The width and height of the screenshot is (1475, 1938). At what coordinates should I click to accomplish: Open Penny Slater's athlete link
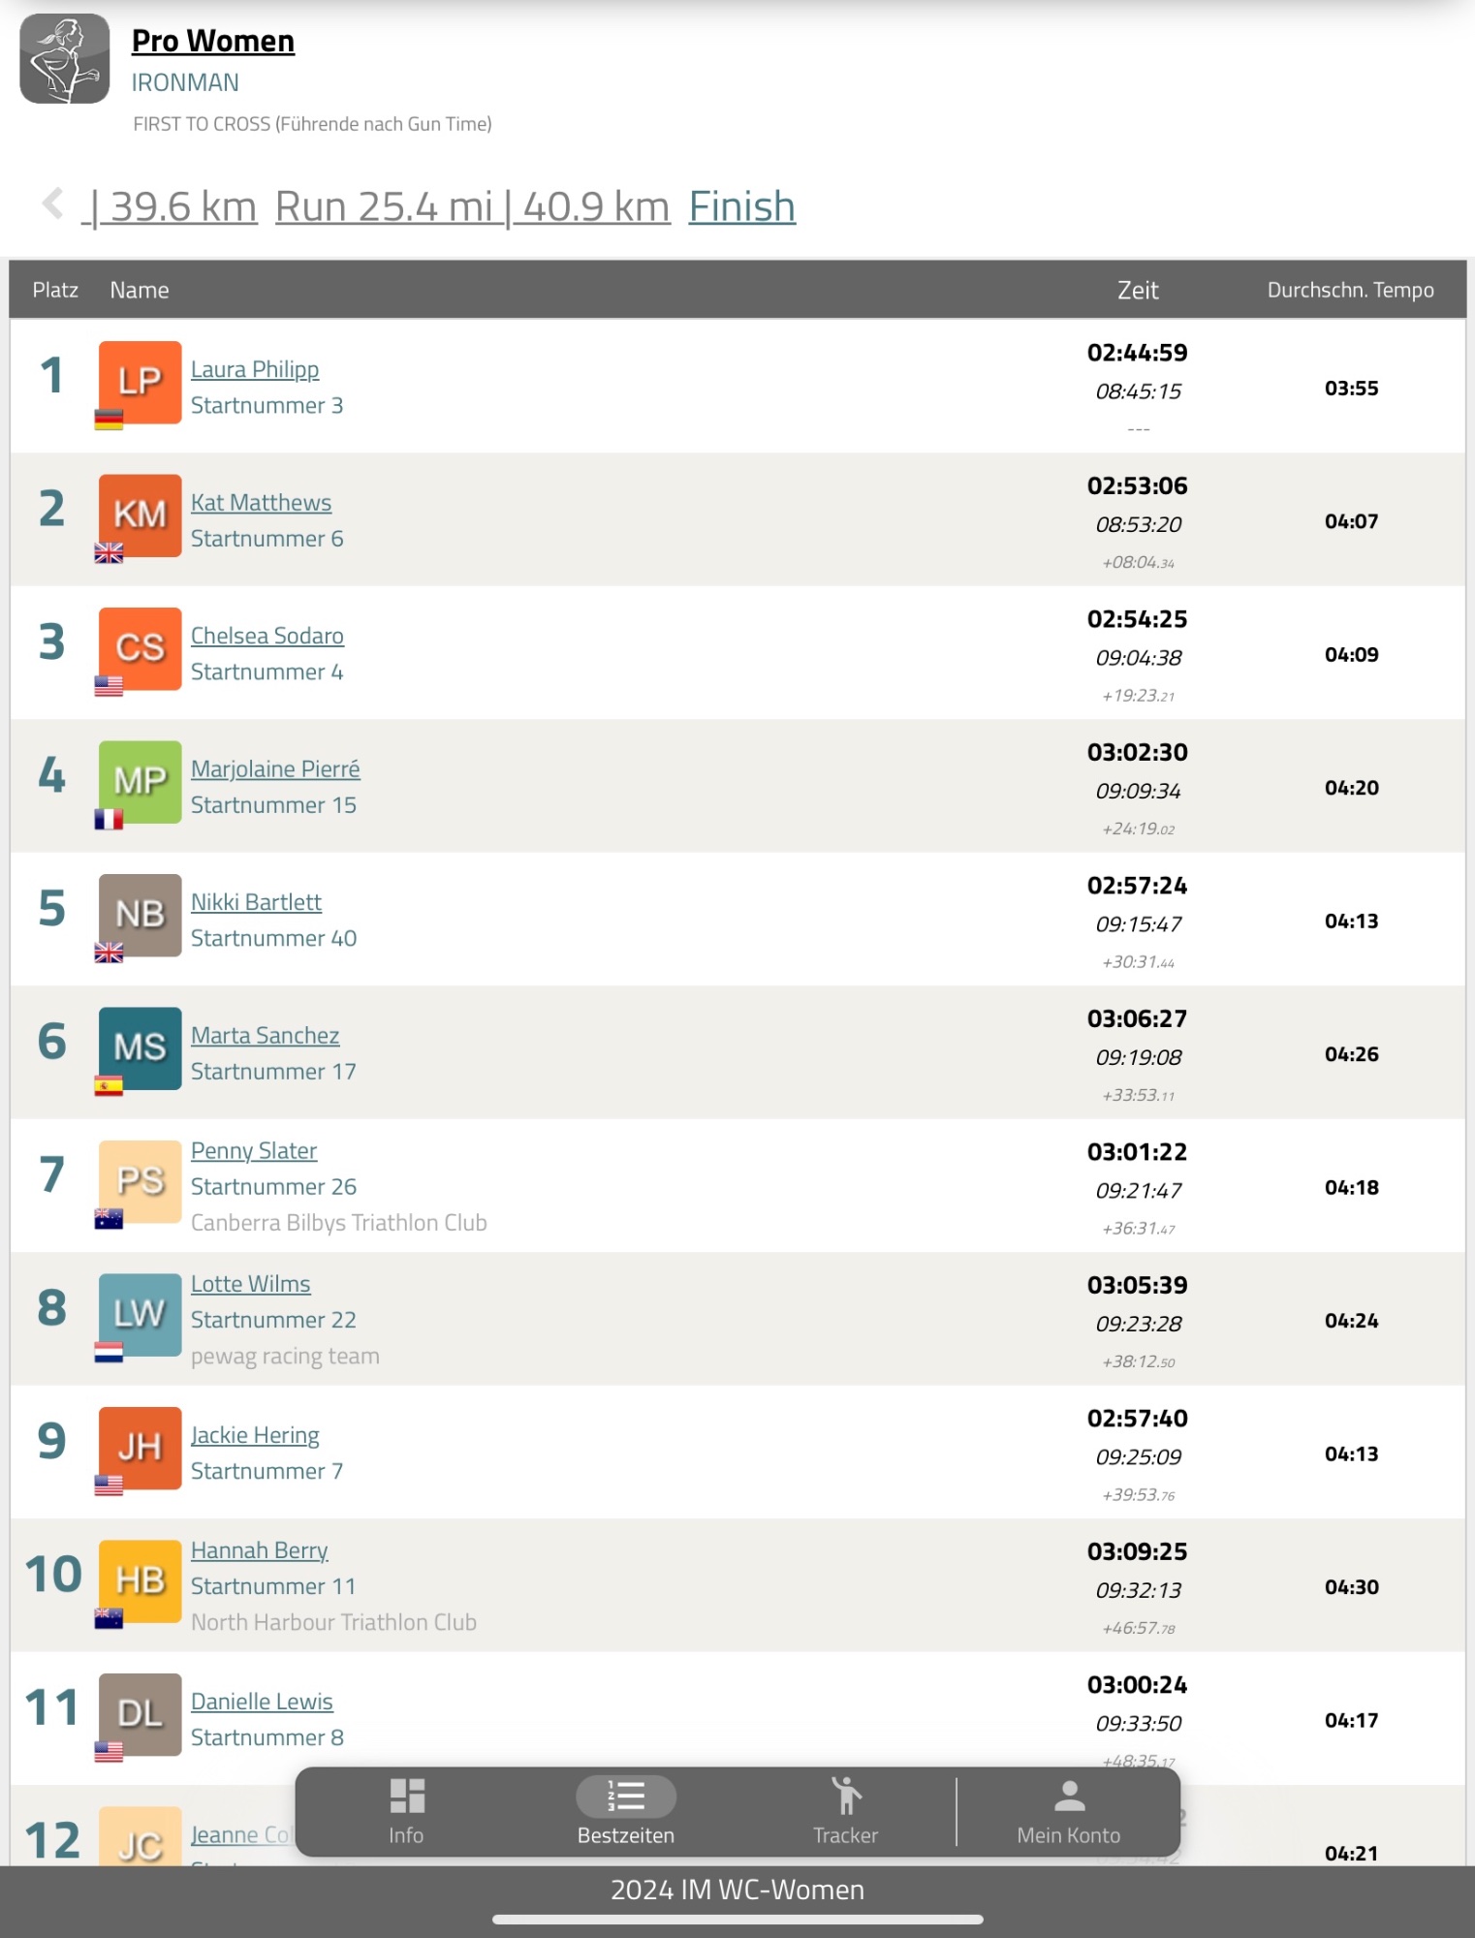click(254, 1151)
